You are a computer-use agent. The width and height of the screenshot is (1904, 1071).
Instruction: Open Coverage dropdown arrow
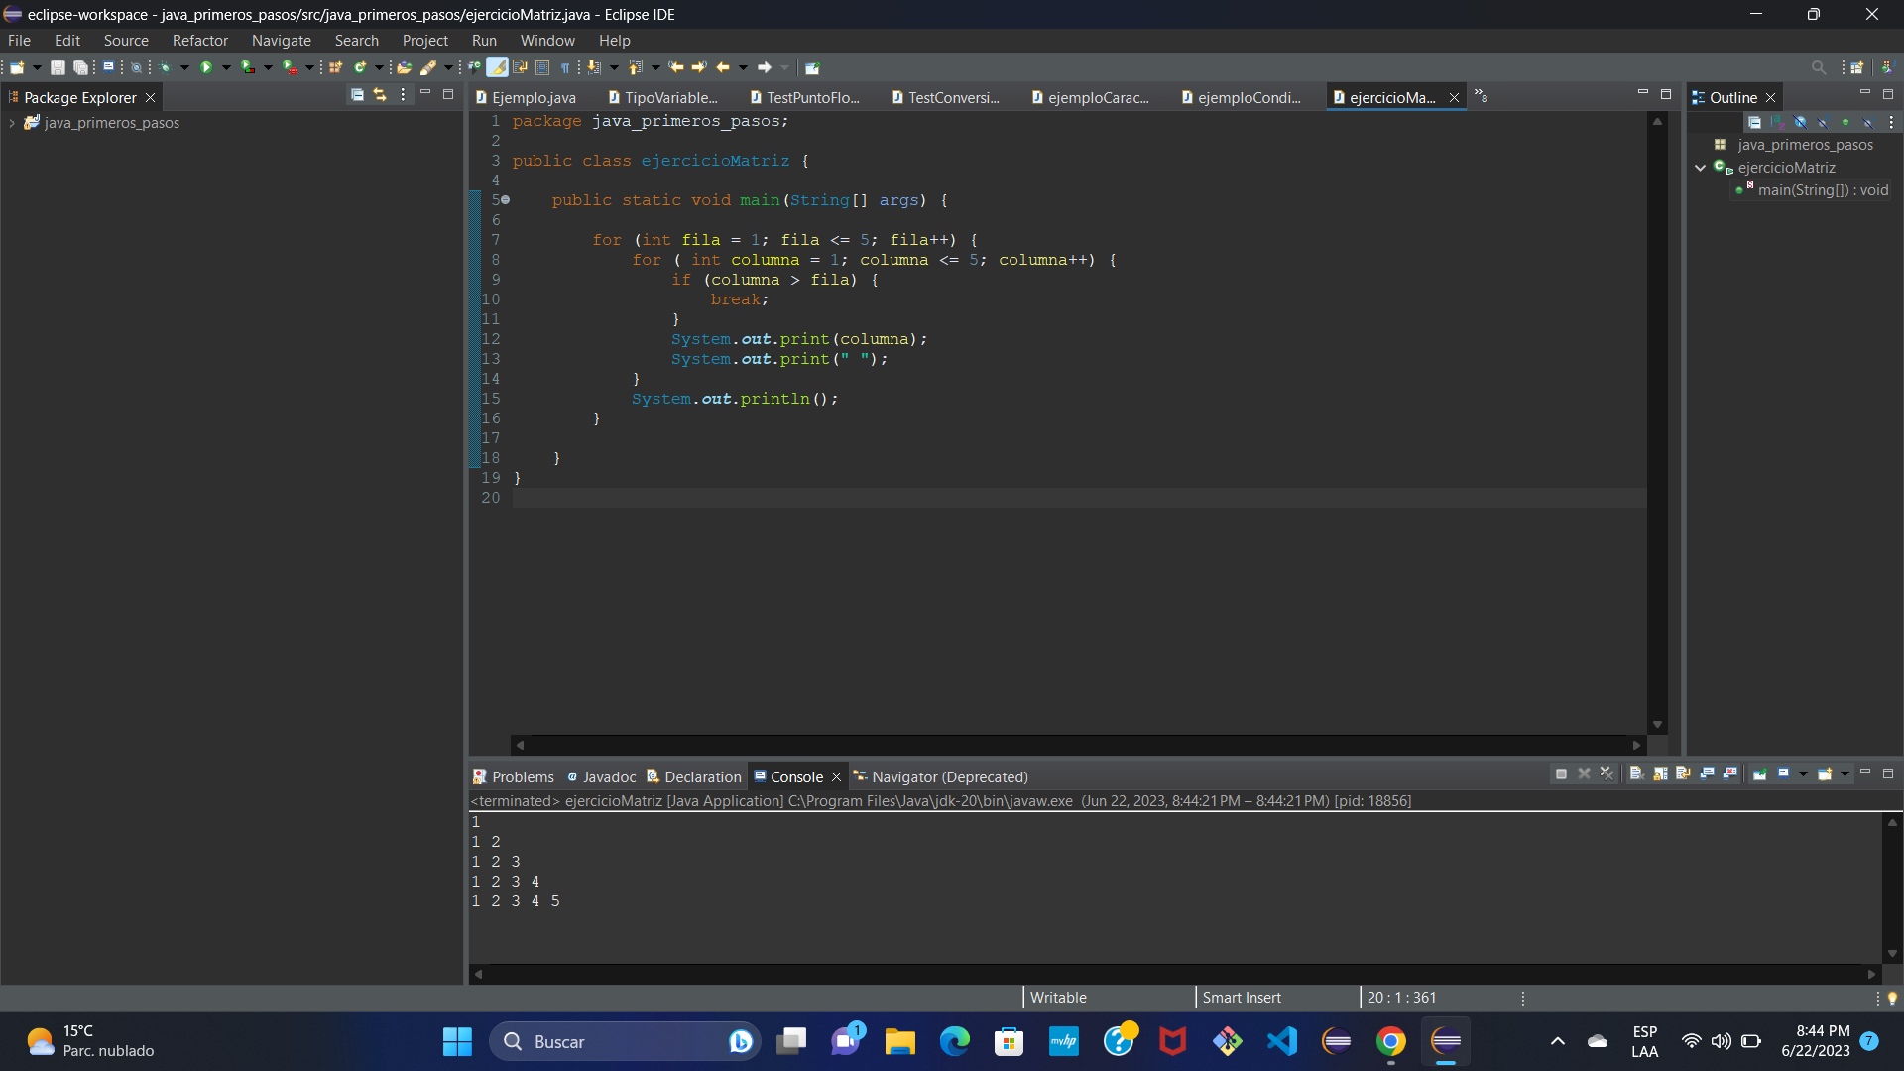click(268, 67)
